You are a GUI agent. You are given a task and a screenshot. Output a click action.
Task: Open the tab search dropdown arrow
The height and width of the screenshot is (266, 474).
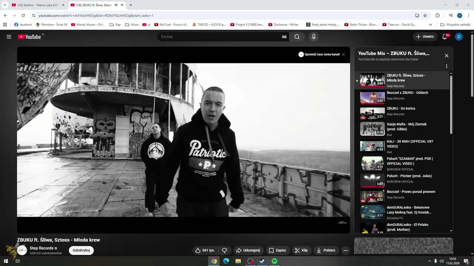[x=5, y=5]
